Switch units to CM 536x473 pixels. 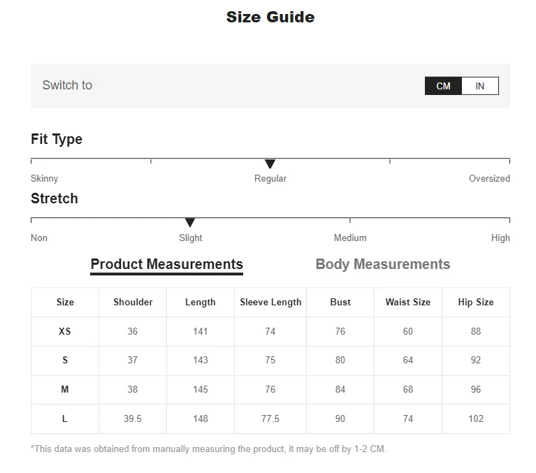(x=443, y=86)
